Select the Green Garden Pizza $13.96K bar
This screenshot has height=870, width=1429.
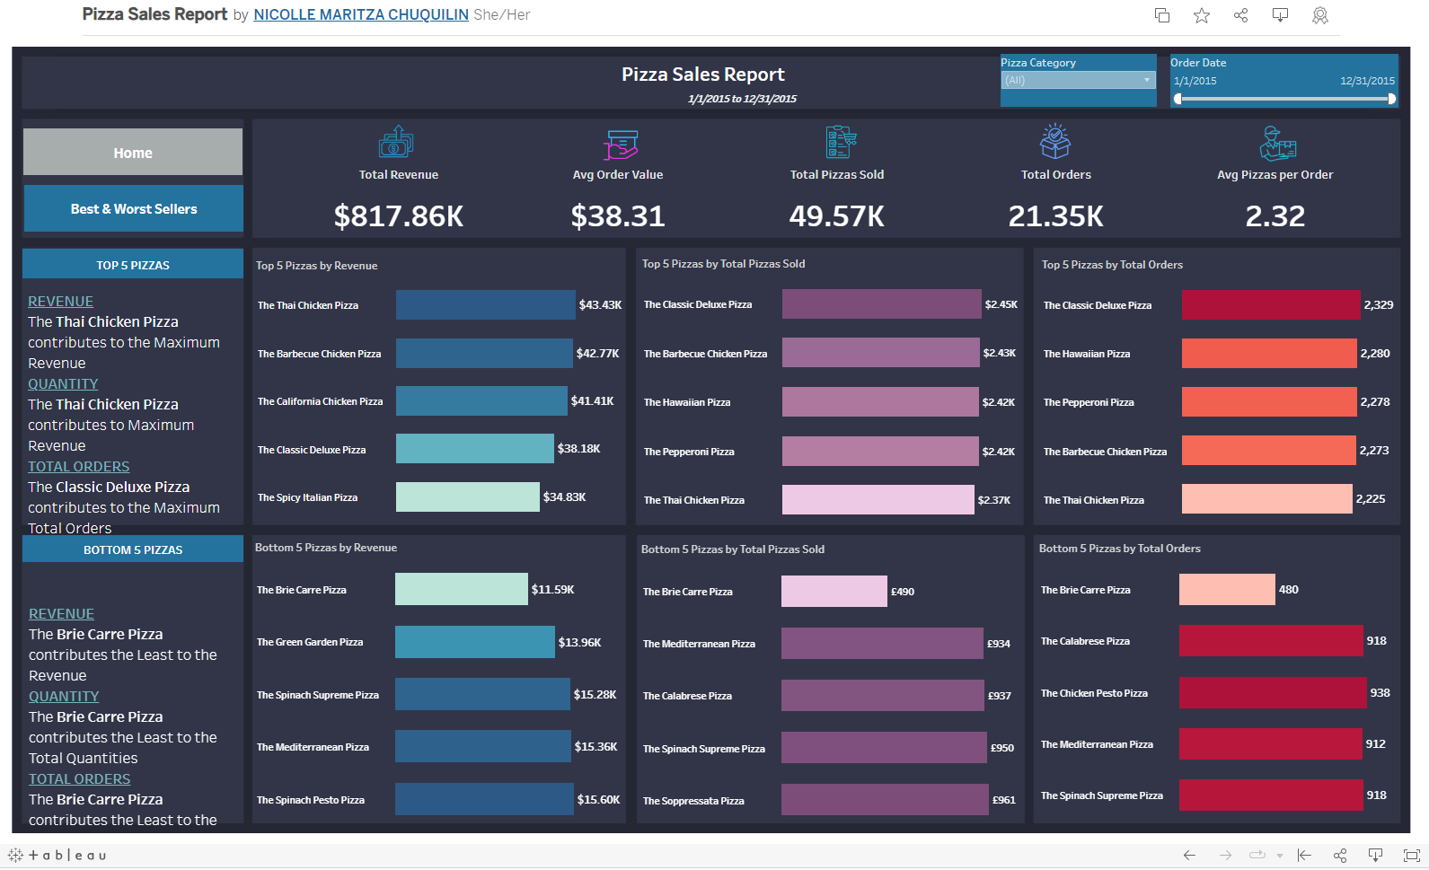[475, 643]
